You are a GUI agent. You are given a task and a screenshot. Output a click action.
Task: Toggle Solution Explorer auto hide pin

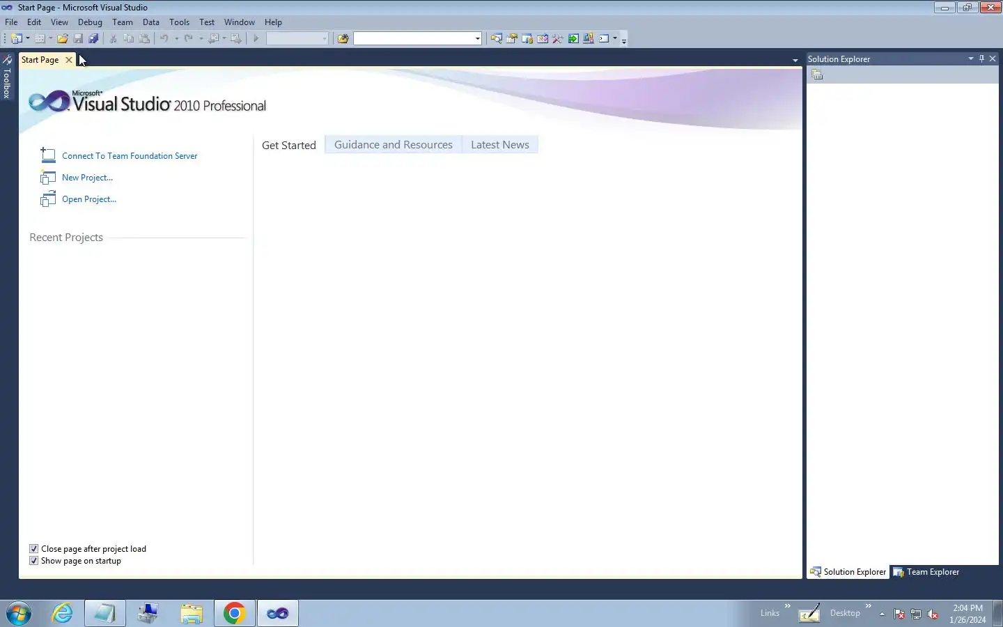[981, 59]
